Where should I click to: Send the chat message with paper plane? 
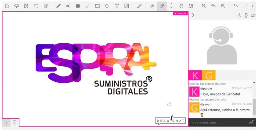(x=251, y=122)
